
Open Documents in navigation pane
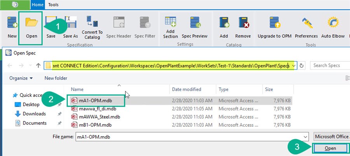point(31,123)
